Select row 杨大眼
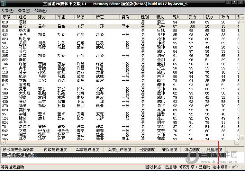The width and height of the screenshot is (245, 171). click(120, 31)
